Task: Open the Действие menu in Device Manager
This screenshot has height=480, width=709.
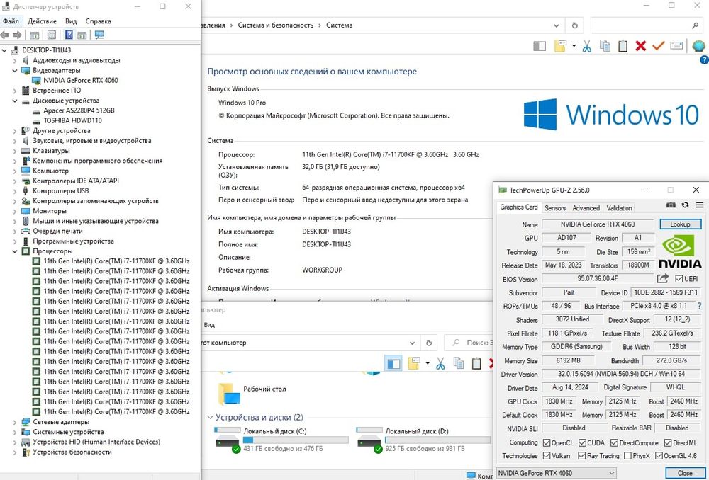Action: pos(42,21)
